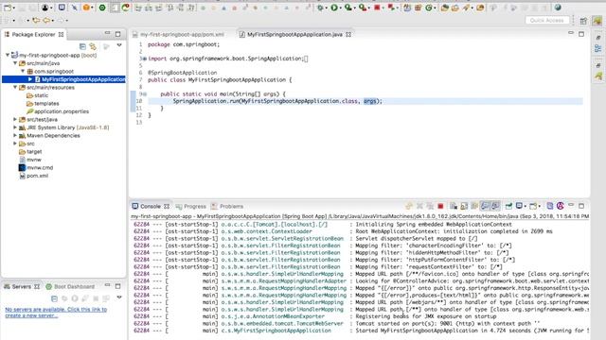Click the Run with coverage icon
Viewport: 606px width, 340px height.
click(x=348, y=8)
